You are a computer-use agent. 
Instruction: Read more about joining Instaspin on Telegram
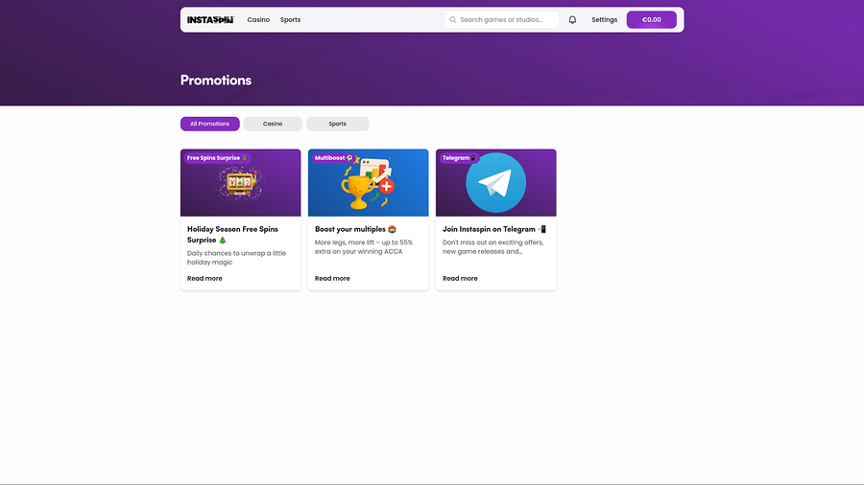(x=460, y=278)
